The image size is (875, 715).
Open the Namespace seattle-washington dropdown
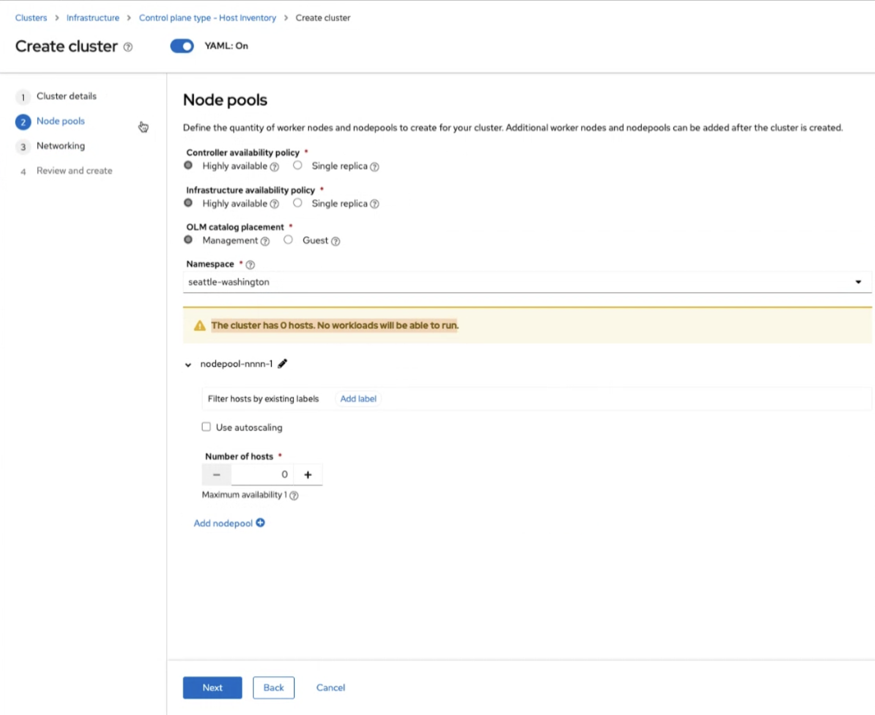point(526,282)
